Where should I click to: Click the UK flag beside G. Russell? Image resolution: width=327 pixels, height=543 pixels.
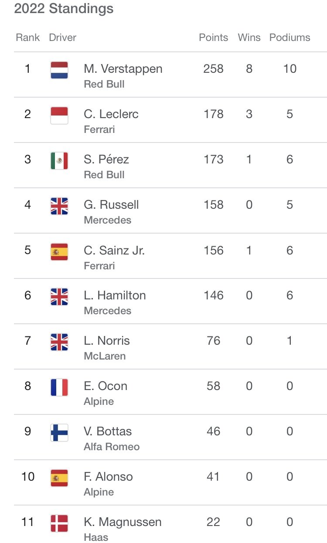59,206
